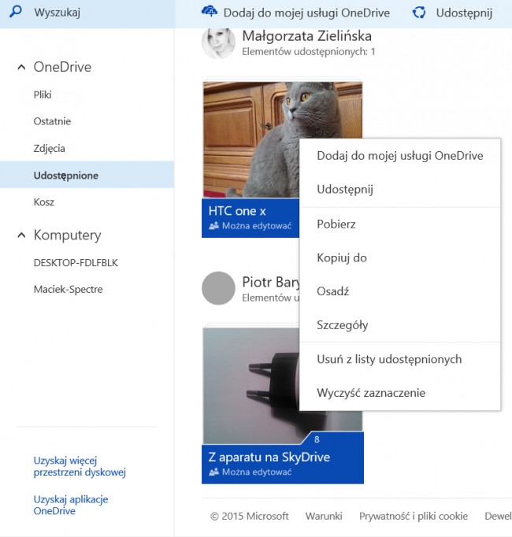Image resolution: width=512 pixels, height=537 pixels.
Task: Click the Wyszukaj search field
Action: (x=87, y=13)
